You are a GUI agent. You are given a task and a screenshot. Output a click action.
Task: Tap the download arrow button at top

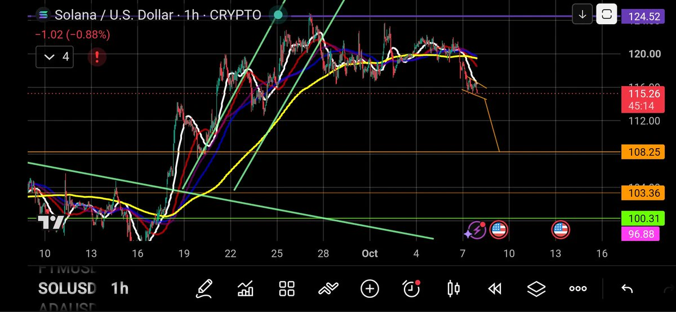(582, 14)
